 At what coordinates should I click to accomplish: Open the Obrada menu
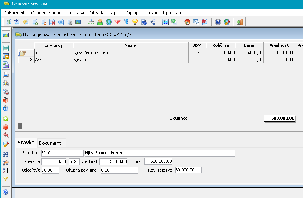pyautogui.click(x=97, y=13)
